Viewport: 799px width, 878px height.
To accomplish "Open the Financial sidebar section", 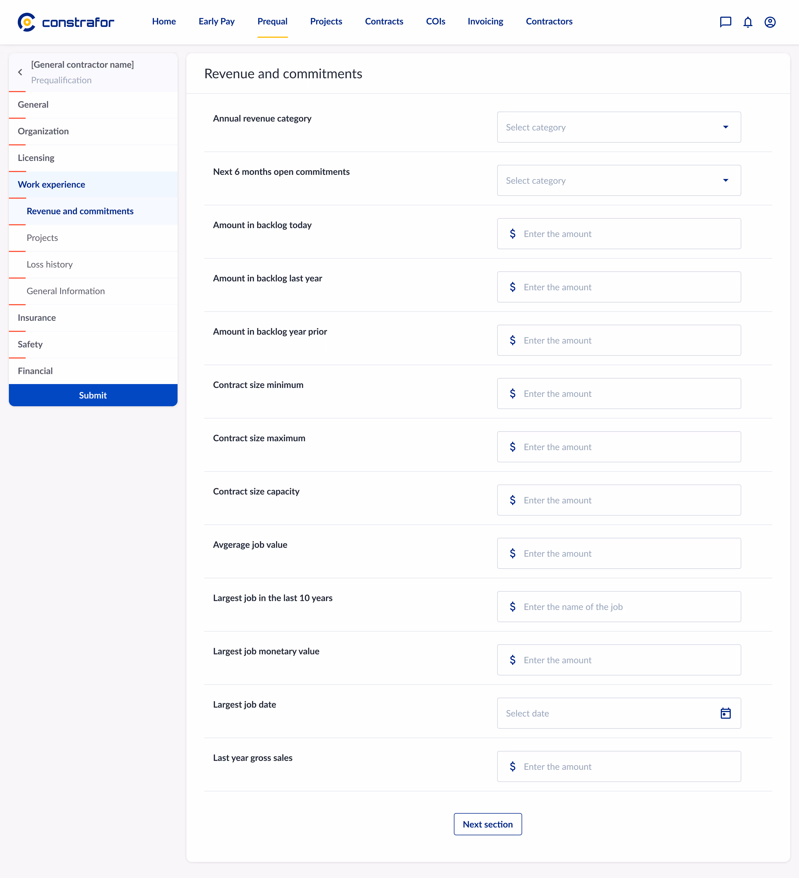I will tap(93, 371).
